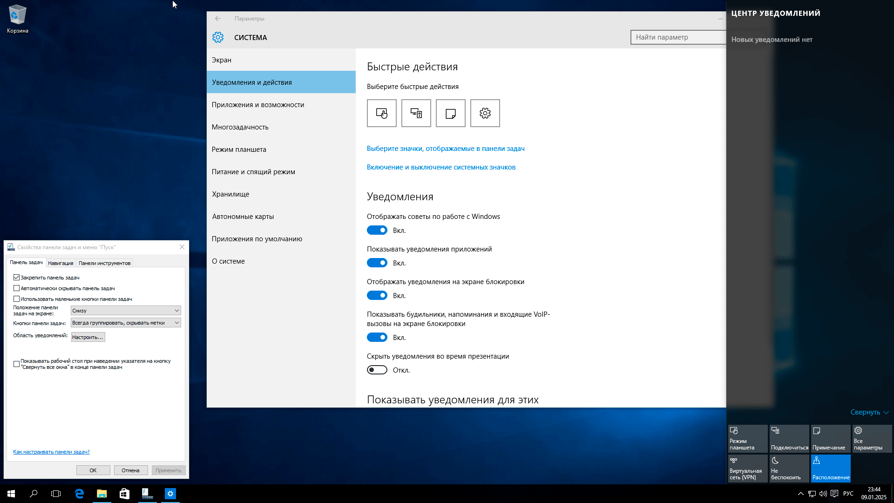Toggle the "Расположение" location button
The width and height of the screenshot is (894, 503).
(830, 468)
